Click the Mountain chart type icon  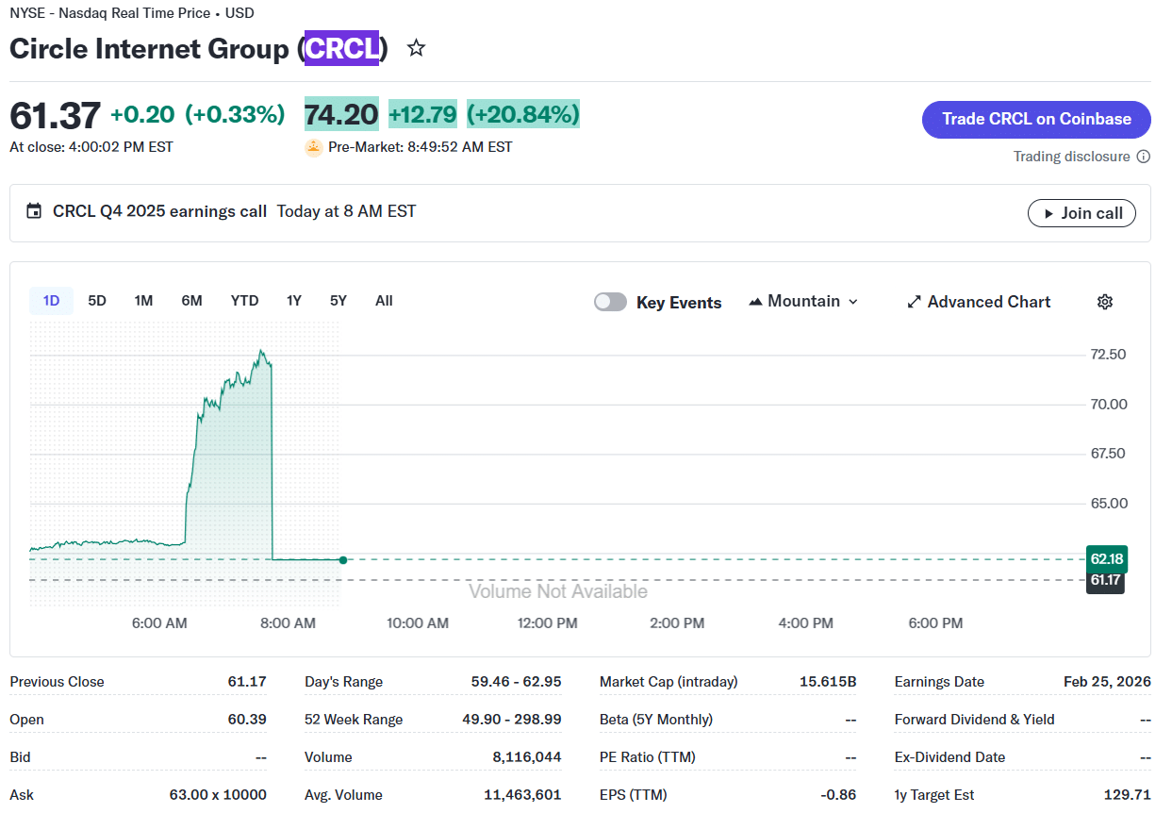pyautogui.click(x=755, y=302)
